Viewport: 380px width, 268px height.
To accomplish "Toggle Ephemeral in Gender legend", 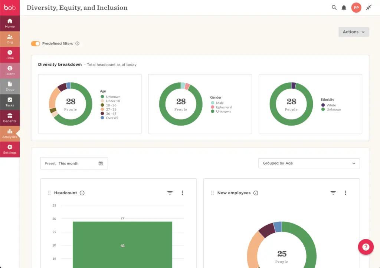I will pyautogui.click(x=221, y=107).
